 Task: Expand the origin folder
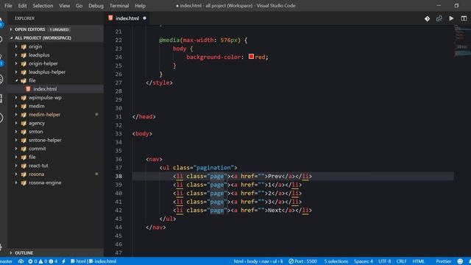click(x=16, y=46)
